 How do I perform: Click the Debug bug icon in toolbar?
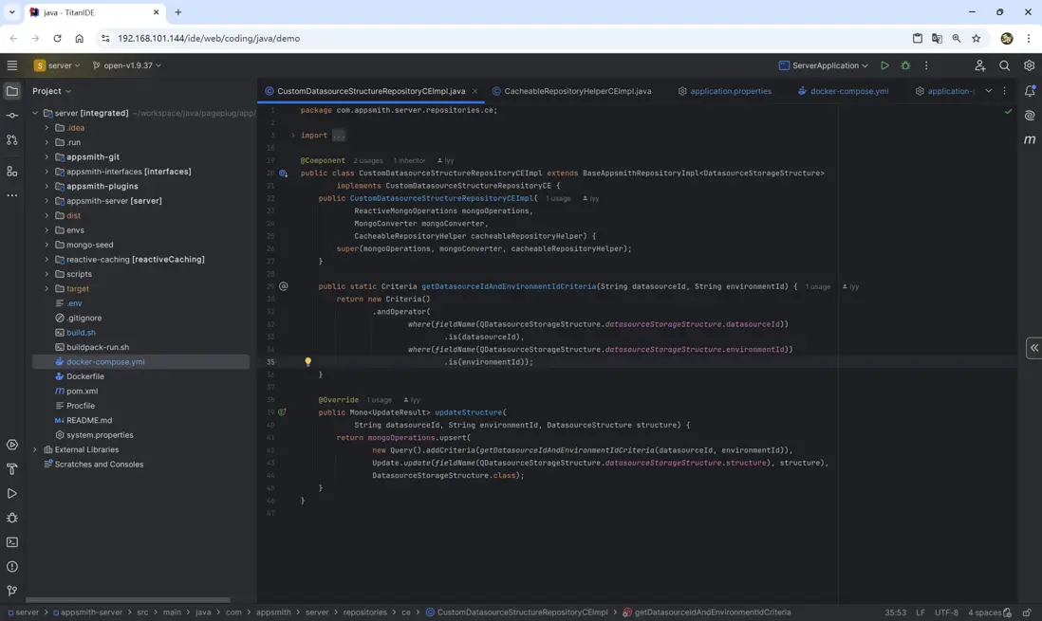(x=905, y=65)
